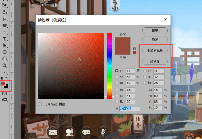The image size is (202, 139).
Task: Click the web-safe color cube warning icon
Action: pyautogui.click(x=134, y=49)
